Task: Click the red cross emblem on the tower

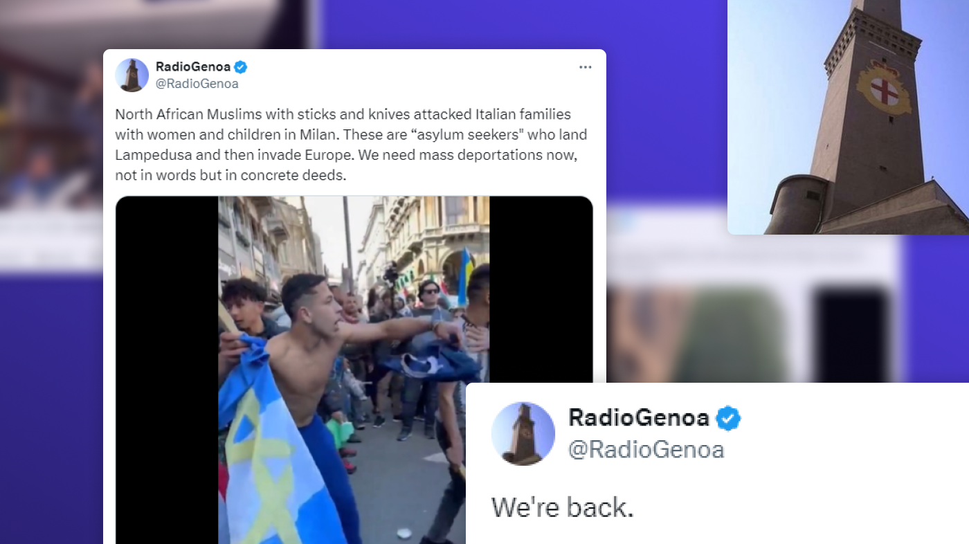Action: (884, 89)
